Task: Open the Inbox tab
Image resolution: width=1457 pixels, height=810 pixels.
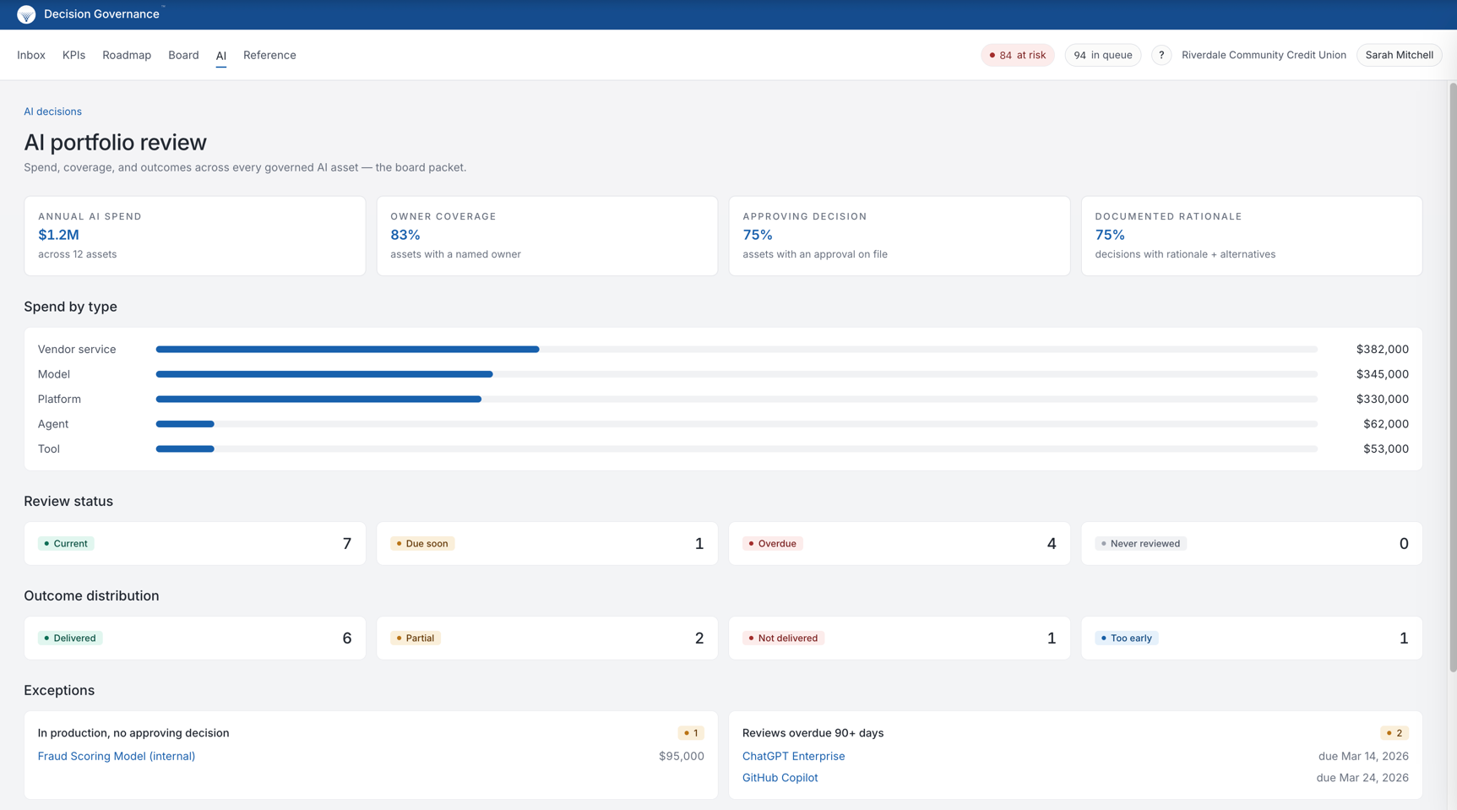Action: tap(31, 55)
